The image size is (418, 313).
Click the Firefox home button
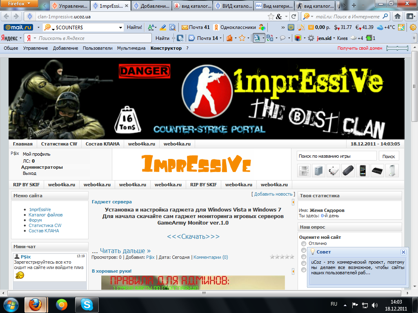pos(398,16)
